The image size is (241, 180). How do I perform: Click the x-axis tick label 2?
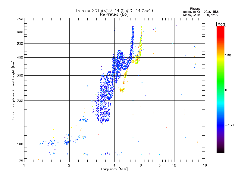[69, 165]
